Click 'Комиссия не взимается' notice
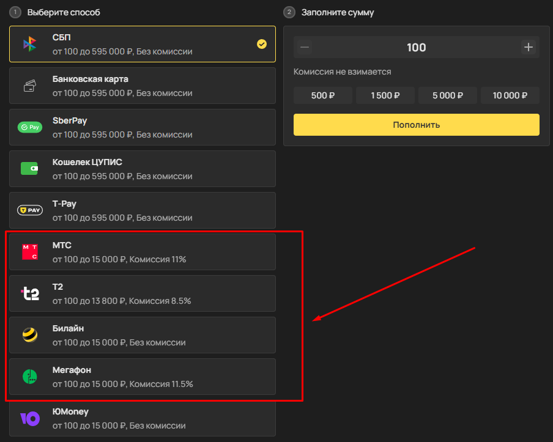This screenshot has height=442, width=553. (x=342, y=72)
